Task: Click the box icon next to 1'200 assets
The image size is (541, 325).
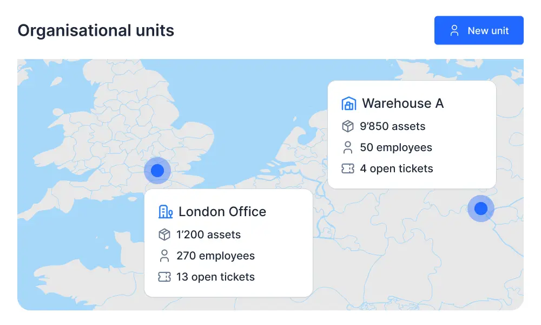Action: tap(164, 235)
